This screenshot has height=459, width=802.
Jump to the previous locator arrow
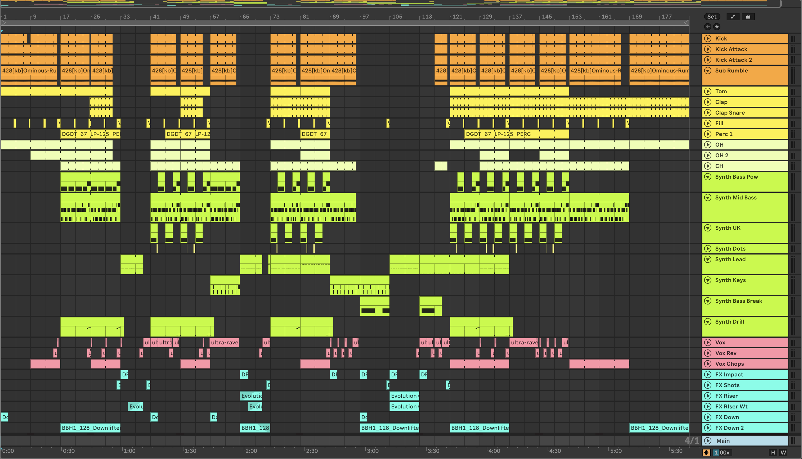pos(708,27)
